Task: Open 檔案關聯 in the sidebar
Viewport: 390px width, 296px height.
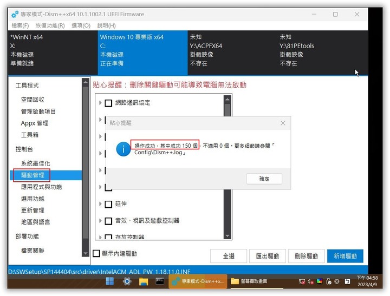Action: point(32,251)
